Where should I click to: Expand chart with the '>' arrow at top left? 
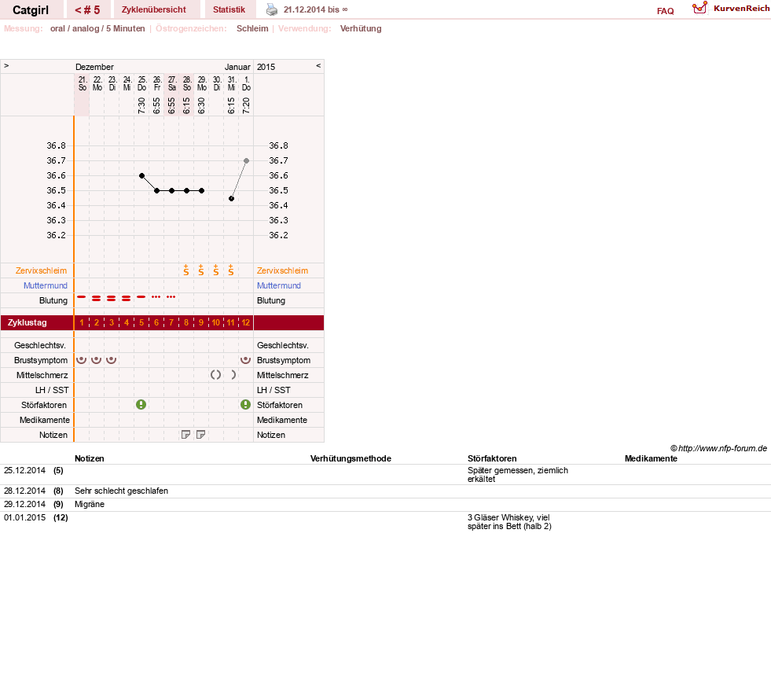click(6, 65)
